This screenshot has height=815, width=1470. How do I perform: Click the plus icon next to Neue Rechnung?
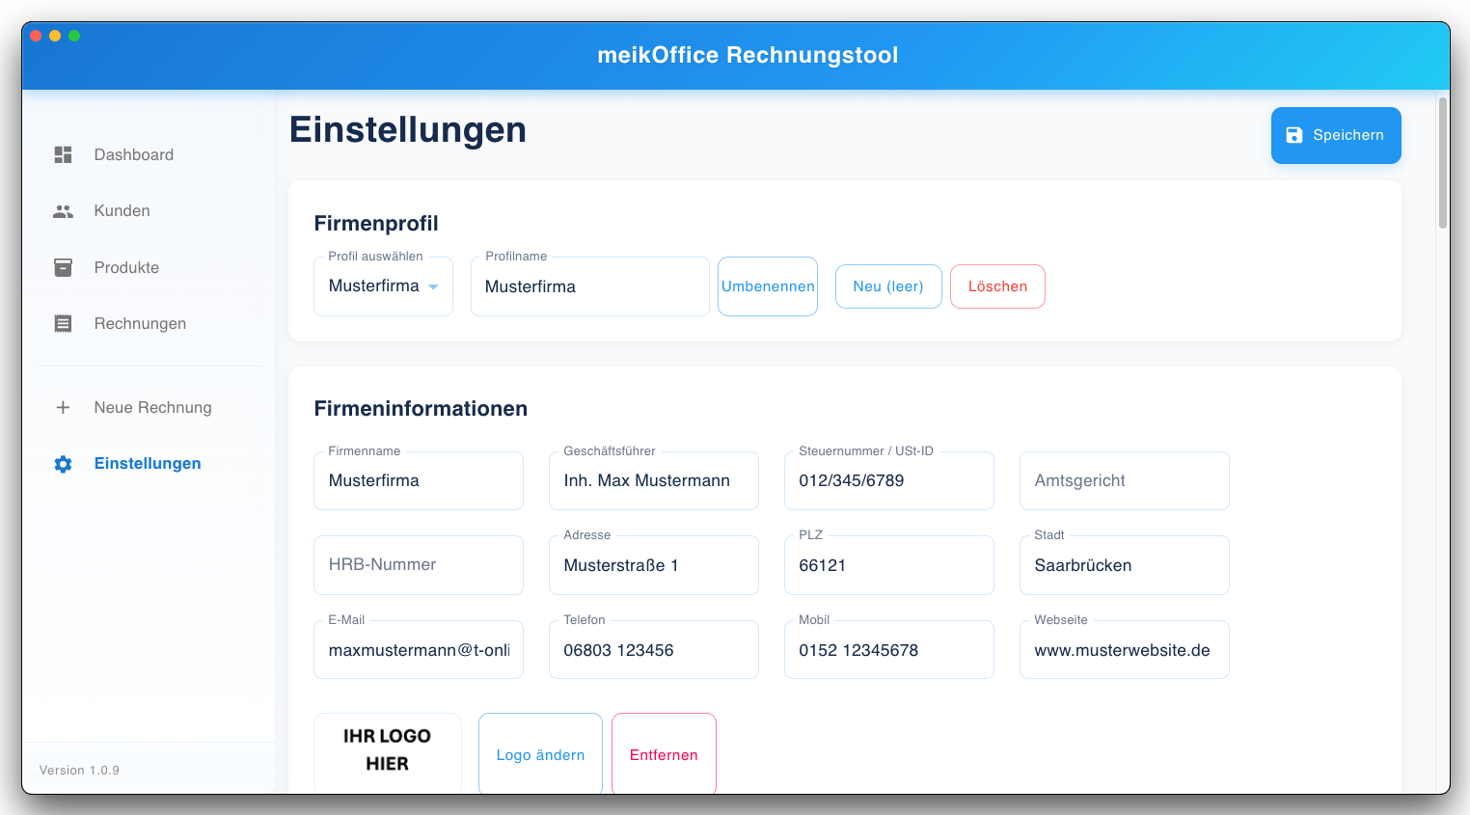(63, 407)
